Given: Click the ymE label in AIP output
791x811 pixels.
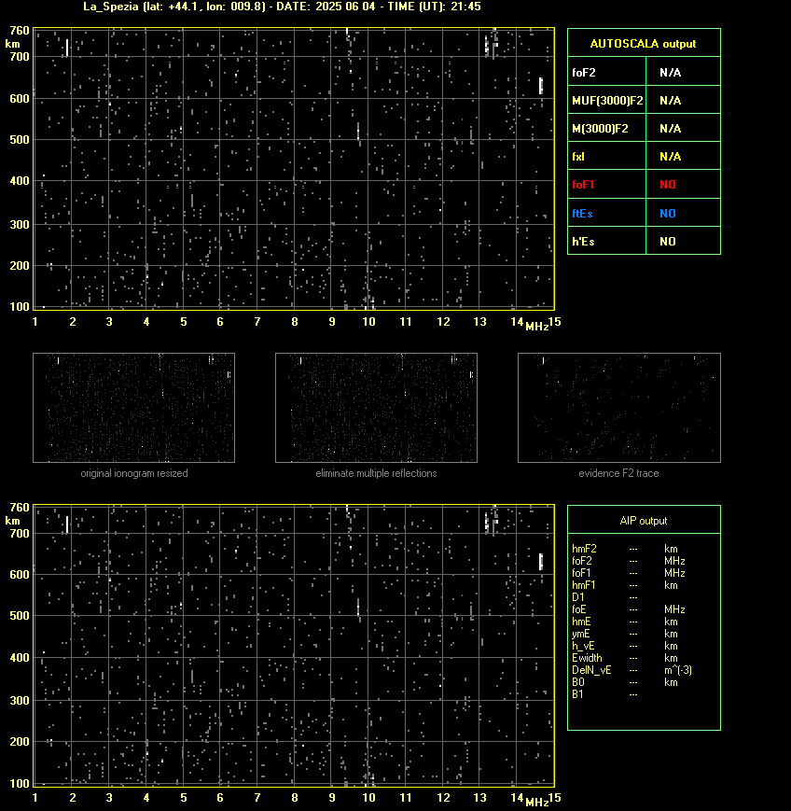Looking at the screenshot, I should pos(580,634).
